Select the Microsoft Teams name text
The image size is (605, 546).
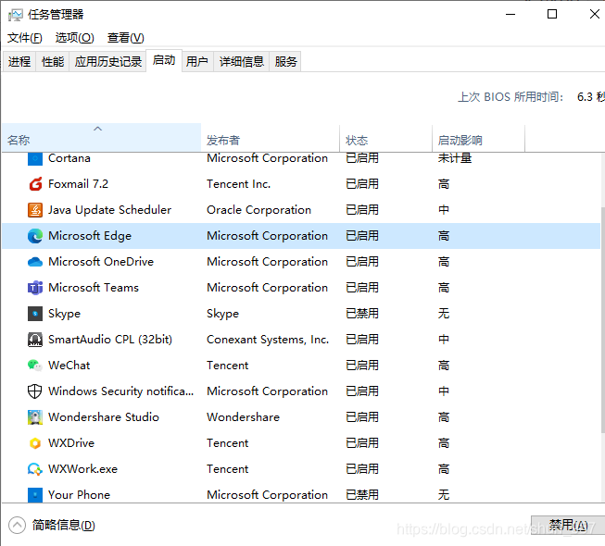pos(94,288)
